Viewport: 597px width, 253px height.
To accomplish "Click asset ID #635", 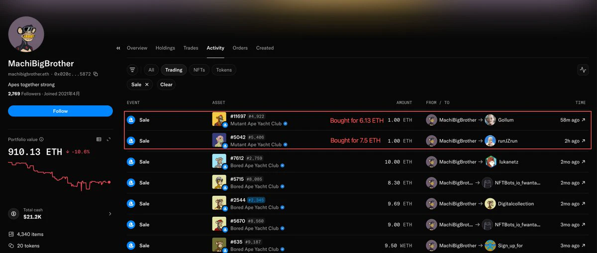I will 236,242.
